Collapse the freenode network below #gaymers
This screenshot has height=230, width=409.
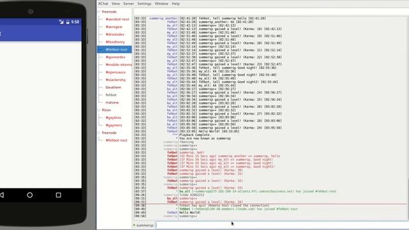click(x=99, y=133)
